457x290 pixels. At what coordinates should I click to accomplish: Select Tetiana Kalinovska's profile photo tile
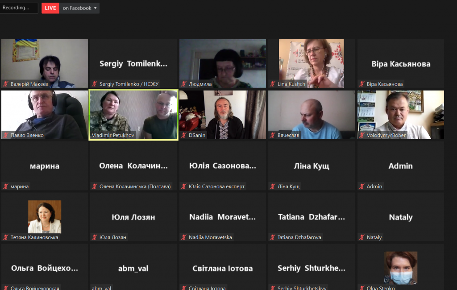(45, 216)
